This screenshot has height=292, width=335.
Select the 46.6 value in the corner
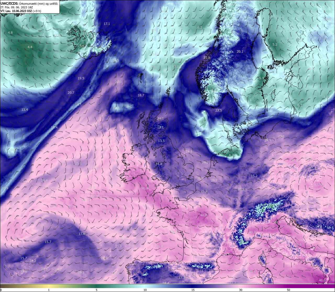[x=322, y=280]
